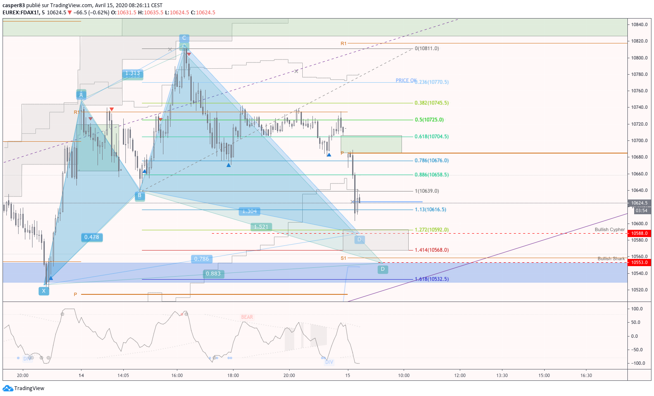Click the boxed 0.786 ratio label
This screenshot has height=396, width=654.
pos(202,259)
